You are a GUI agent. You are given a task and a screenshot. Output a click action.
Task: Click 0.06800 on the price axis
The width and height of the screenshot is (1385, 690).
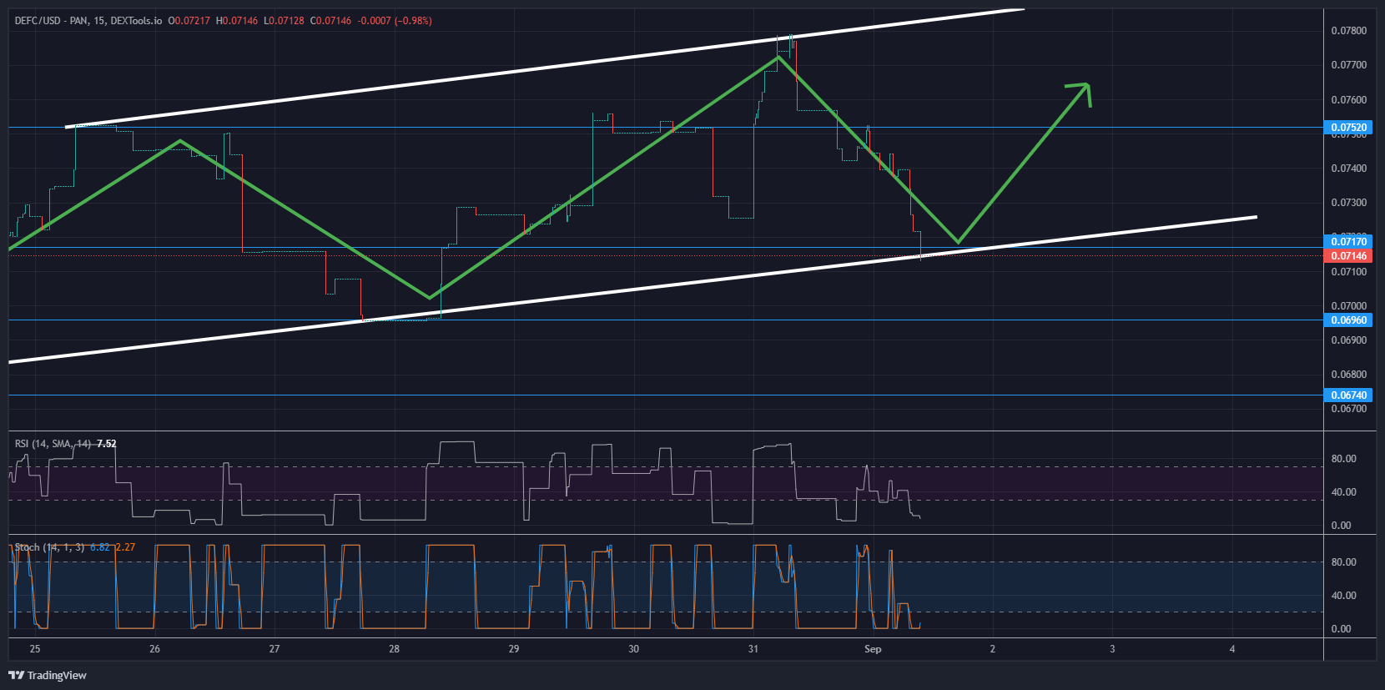(1349, 375)
